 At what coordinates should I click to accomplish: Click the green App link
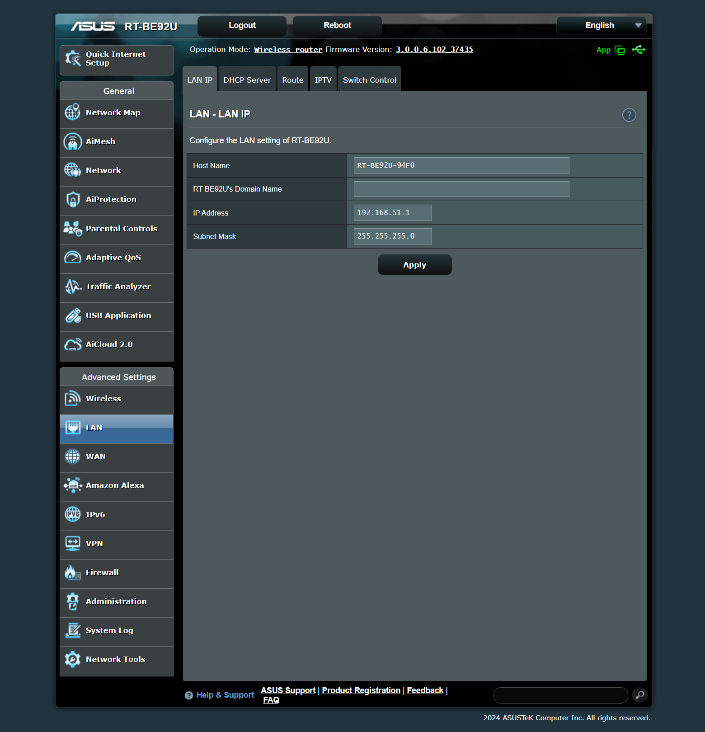(x=603, y=50)
